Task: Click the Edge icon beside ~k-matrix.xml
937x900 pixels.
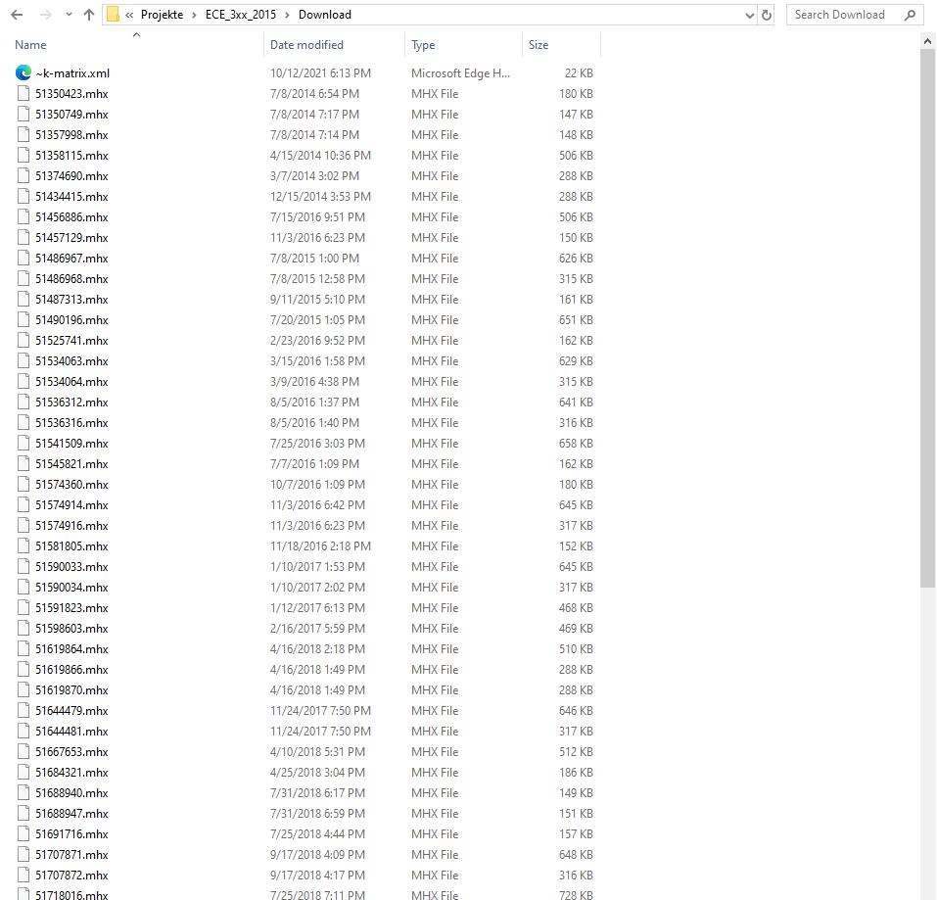Action: 23,71
